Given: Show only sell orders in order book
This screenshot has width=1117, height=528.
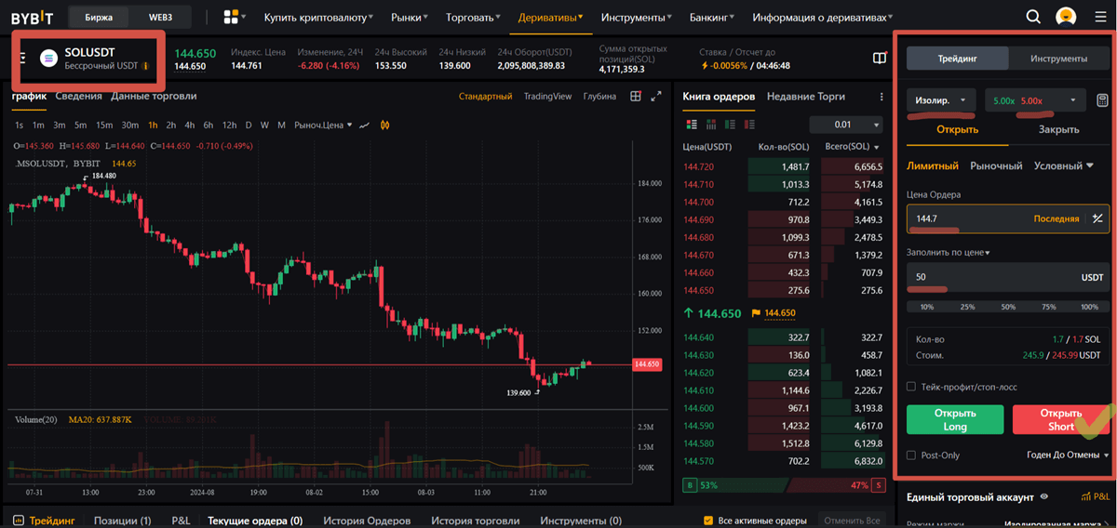Looking at the screenshot, I should [747, 125].
